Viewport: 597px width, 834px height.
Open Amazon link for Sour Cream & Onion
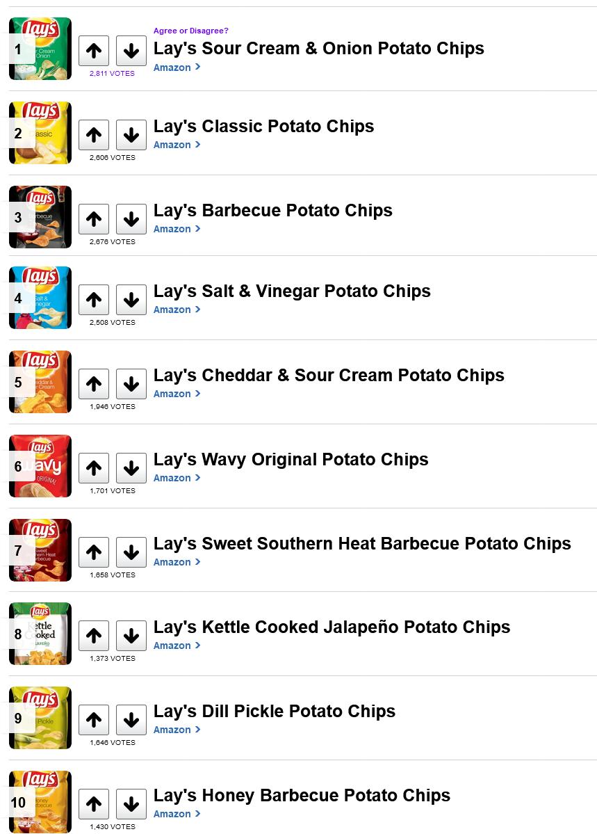click(x=176, y=67)
